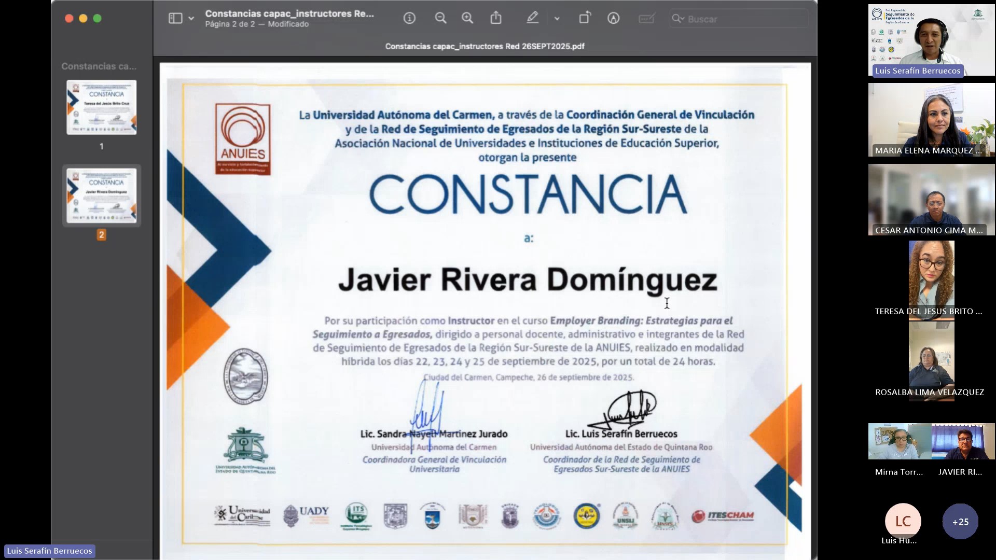The image size is (996, 560).
Task: Type in the Buscar search field
Action: tap(742, 19)
